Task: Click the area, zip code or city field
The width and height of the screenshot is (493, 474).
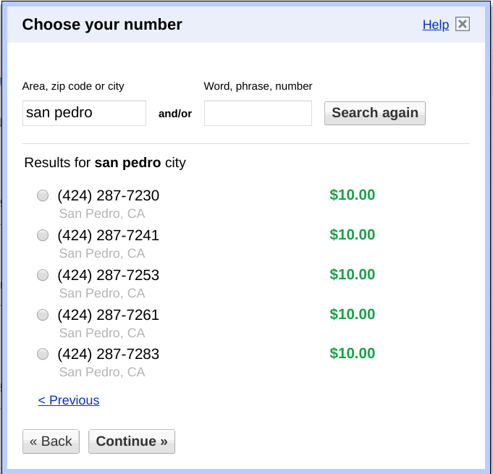Action: tap(84, 113)
